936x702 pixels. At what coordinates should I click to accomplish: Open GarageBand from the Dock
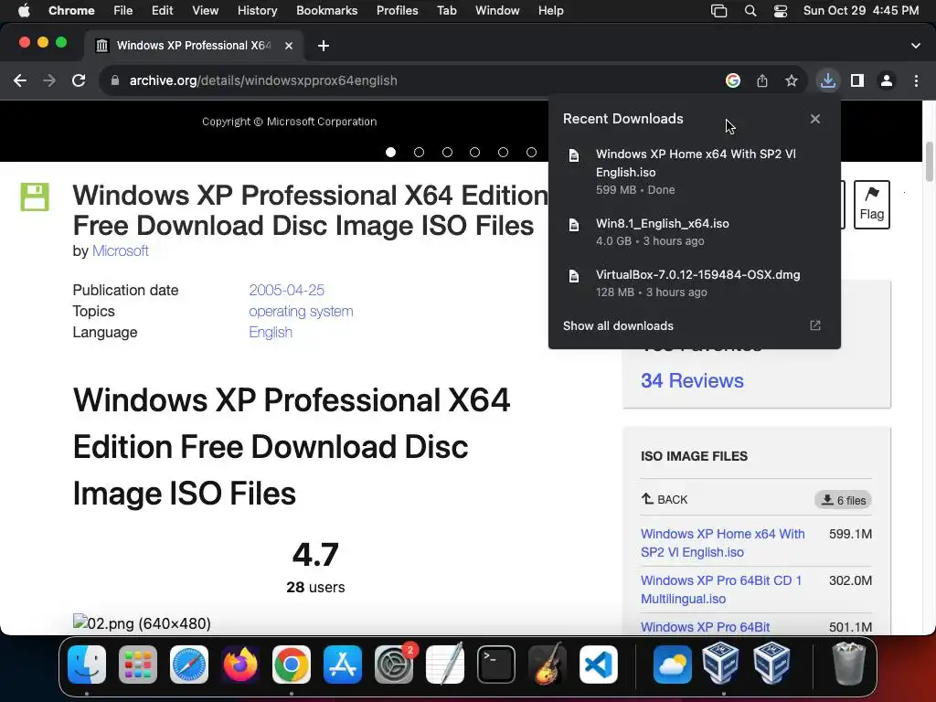[x=548, y=665]
